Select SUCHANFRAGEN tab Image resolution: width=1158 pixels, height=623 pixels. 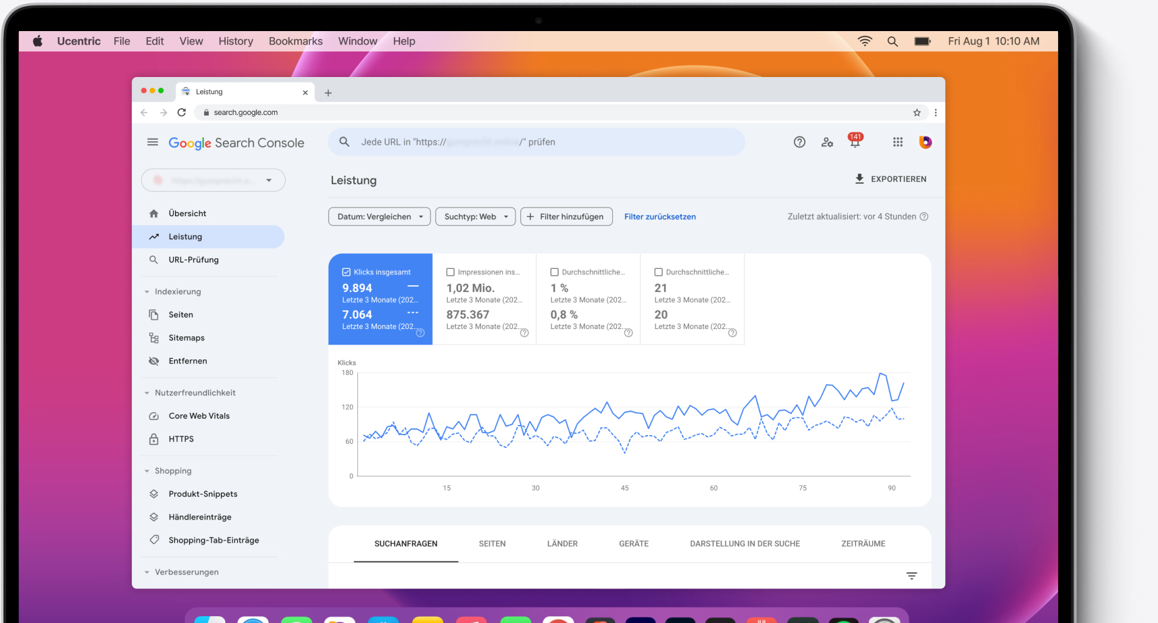pos(406,544)
